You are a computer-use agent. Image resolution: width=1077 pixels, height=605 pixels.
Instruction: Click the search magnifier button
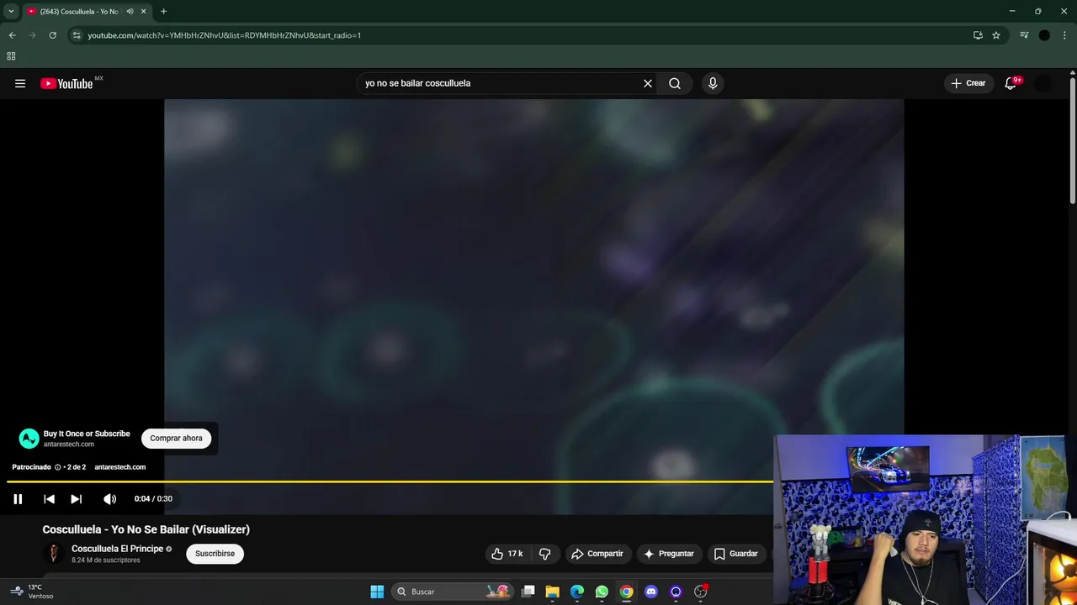click(675, 83)
